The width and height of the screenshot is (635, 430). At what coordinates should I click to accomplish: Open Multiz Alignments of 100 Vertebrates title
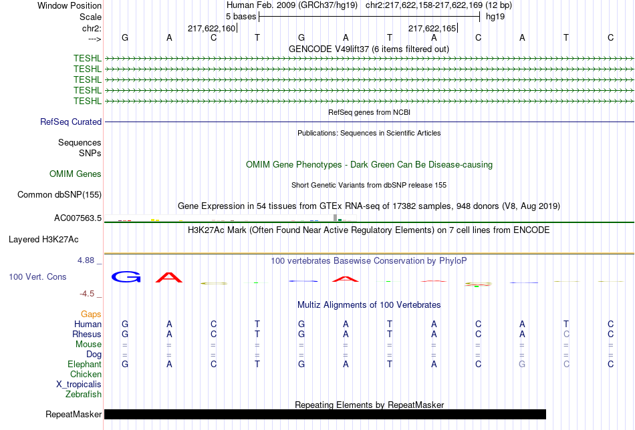tap(369, 305)
